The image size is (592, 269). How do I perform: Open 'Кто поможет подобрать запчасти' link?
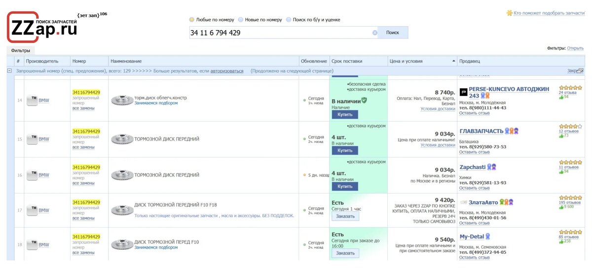549,13
